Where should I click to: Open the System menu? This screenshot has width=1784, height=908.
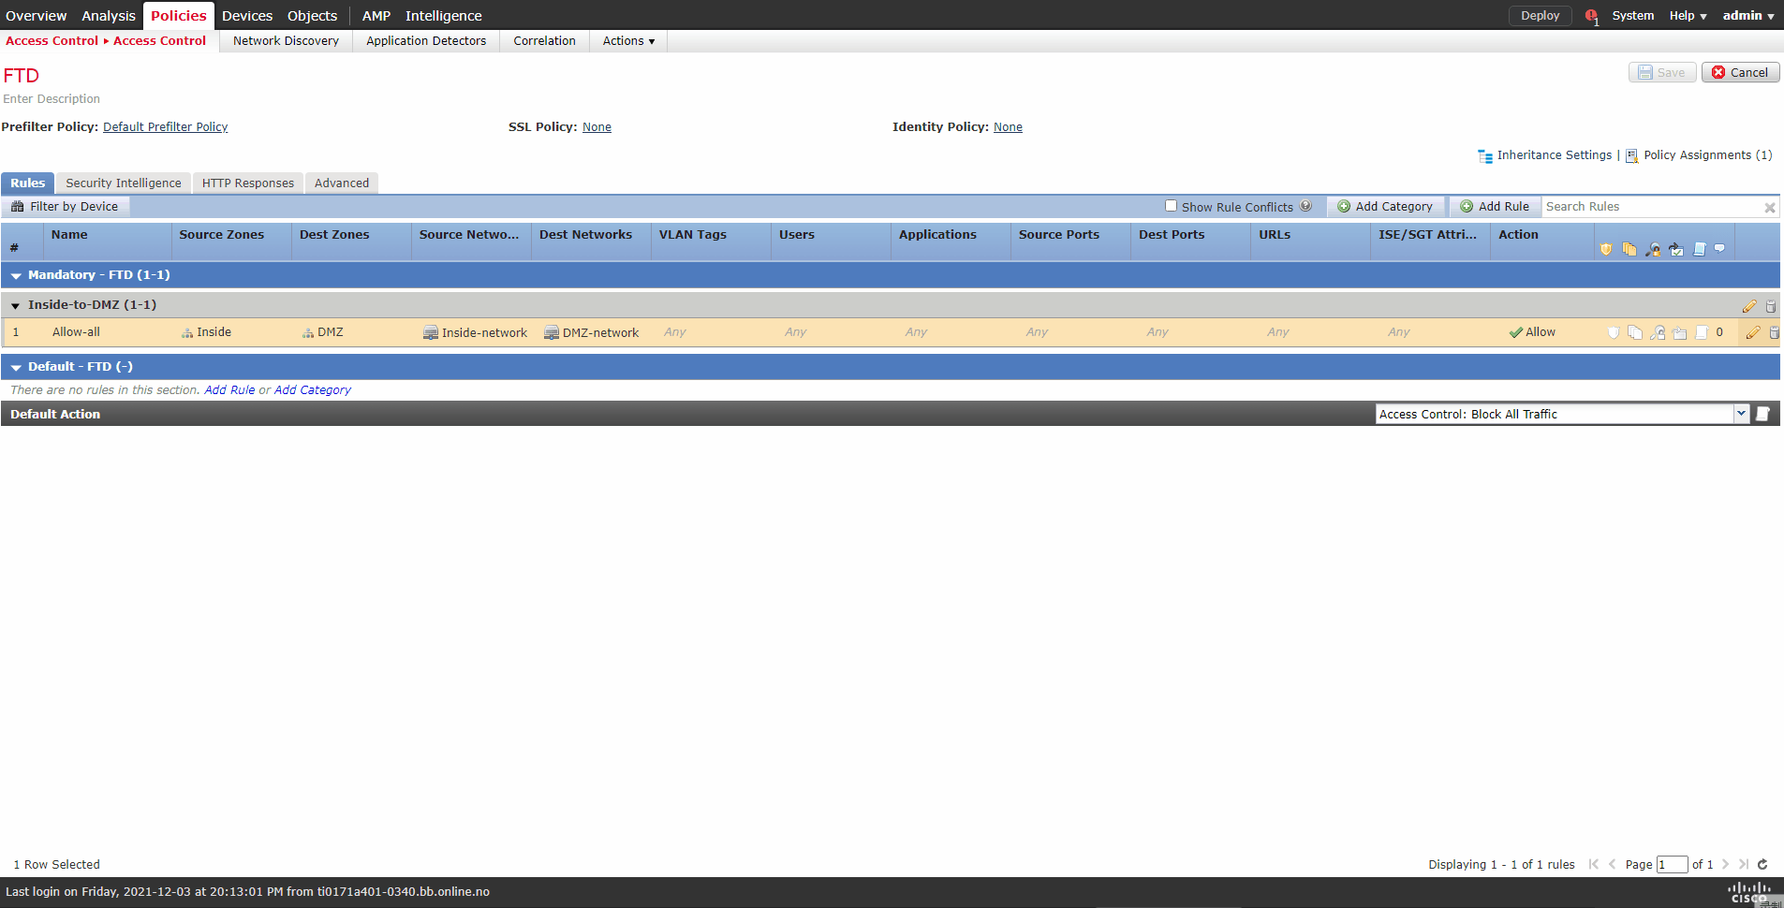coord(1632,16)
